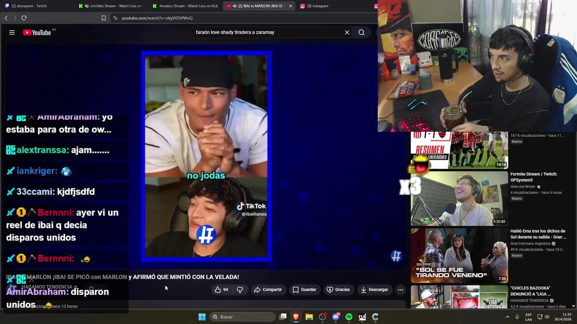Expand hidden system tray icons
This screenshot has height=324, width=577.
coord(508,317)
